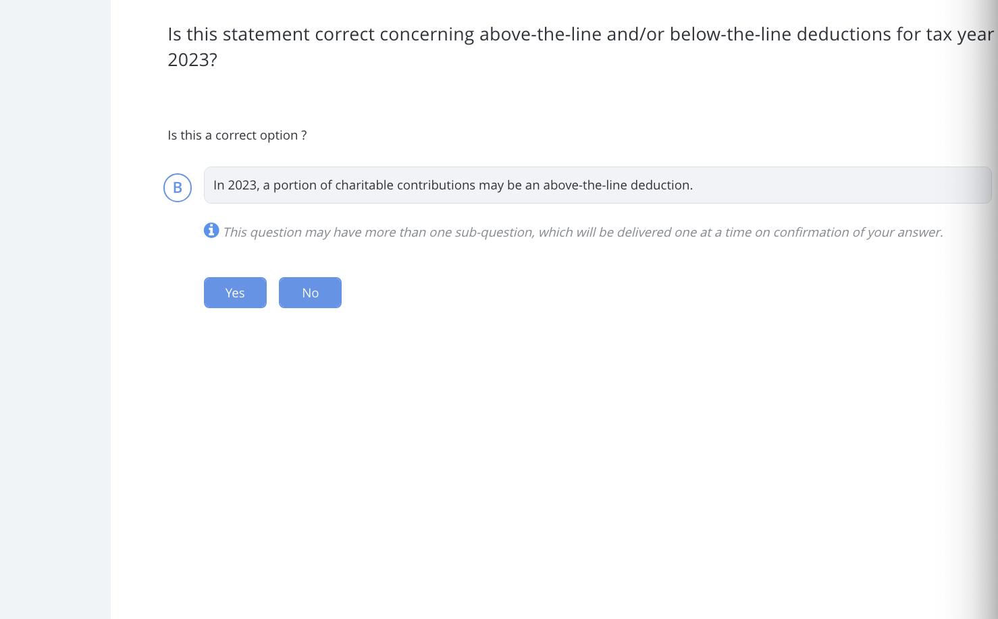Select the sub-question delivery note text

tap(583, 232)
